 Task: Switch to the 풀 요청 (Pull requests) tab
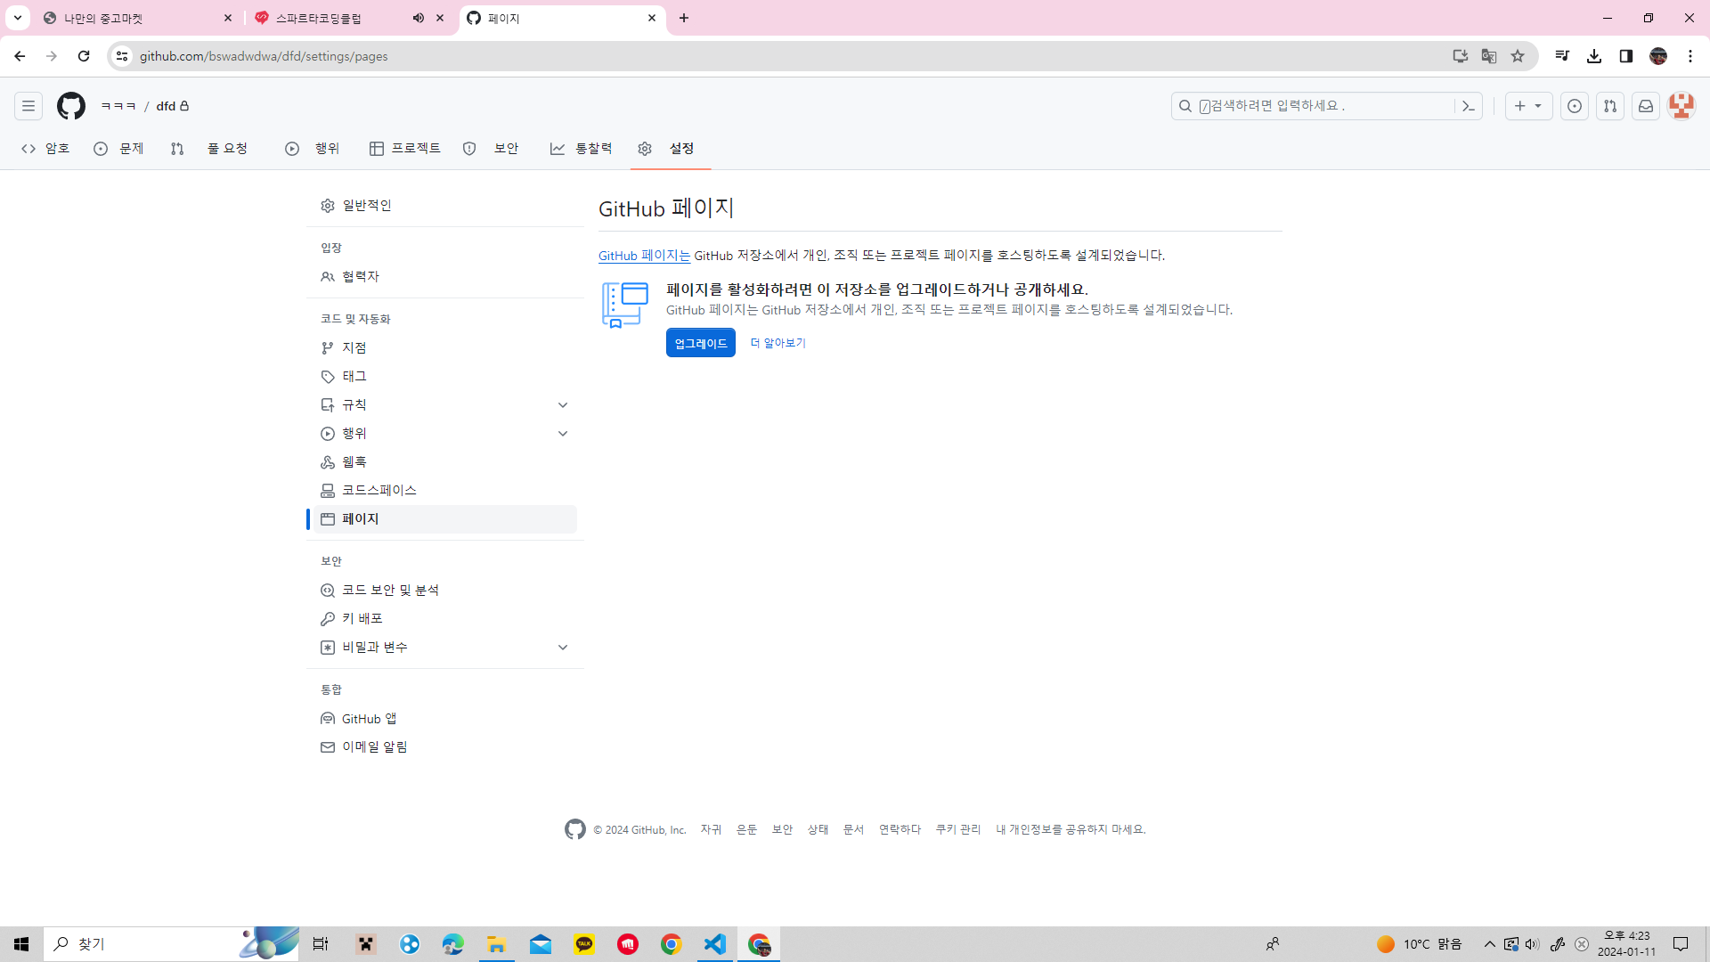[209, 149]
